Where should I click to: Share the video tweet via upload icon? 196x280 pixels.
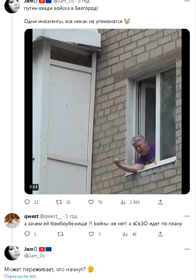click(x=160, y=202)
